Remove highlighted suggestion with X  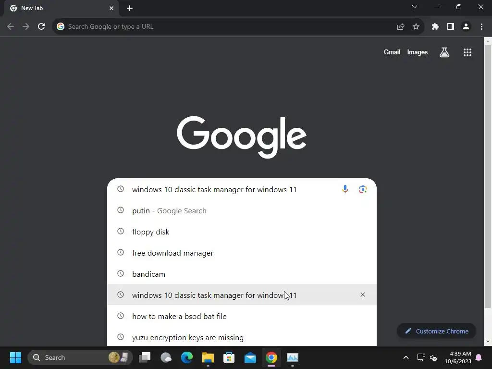[363, 295]
